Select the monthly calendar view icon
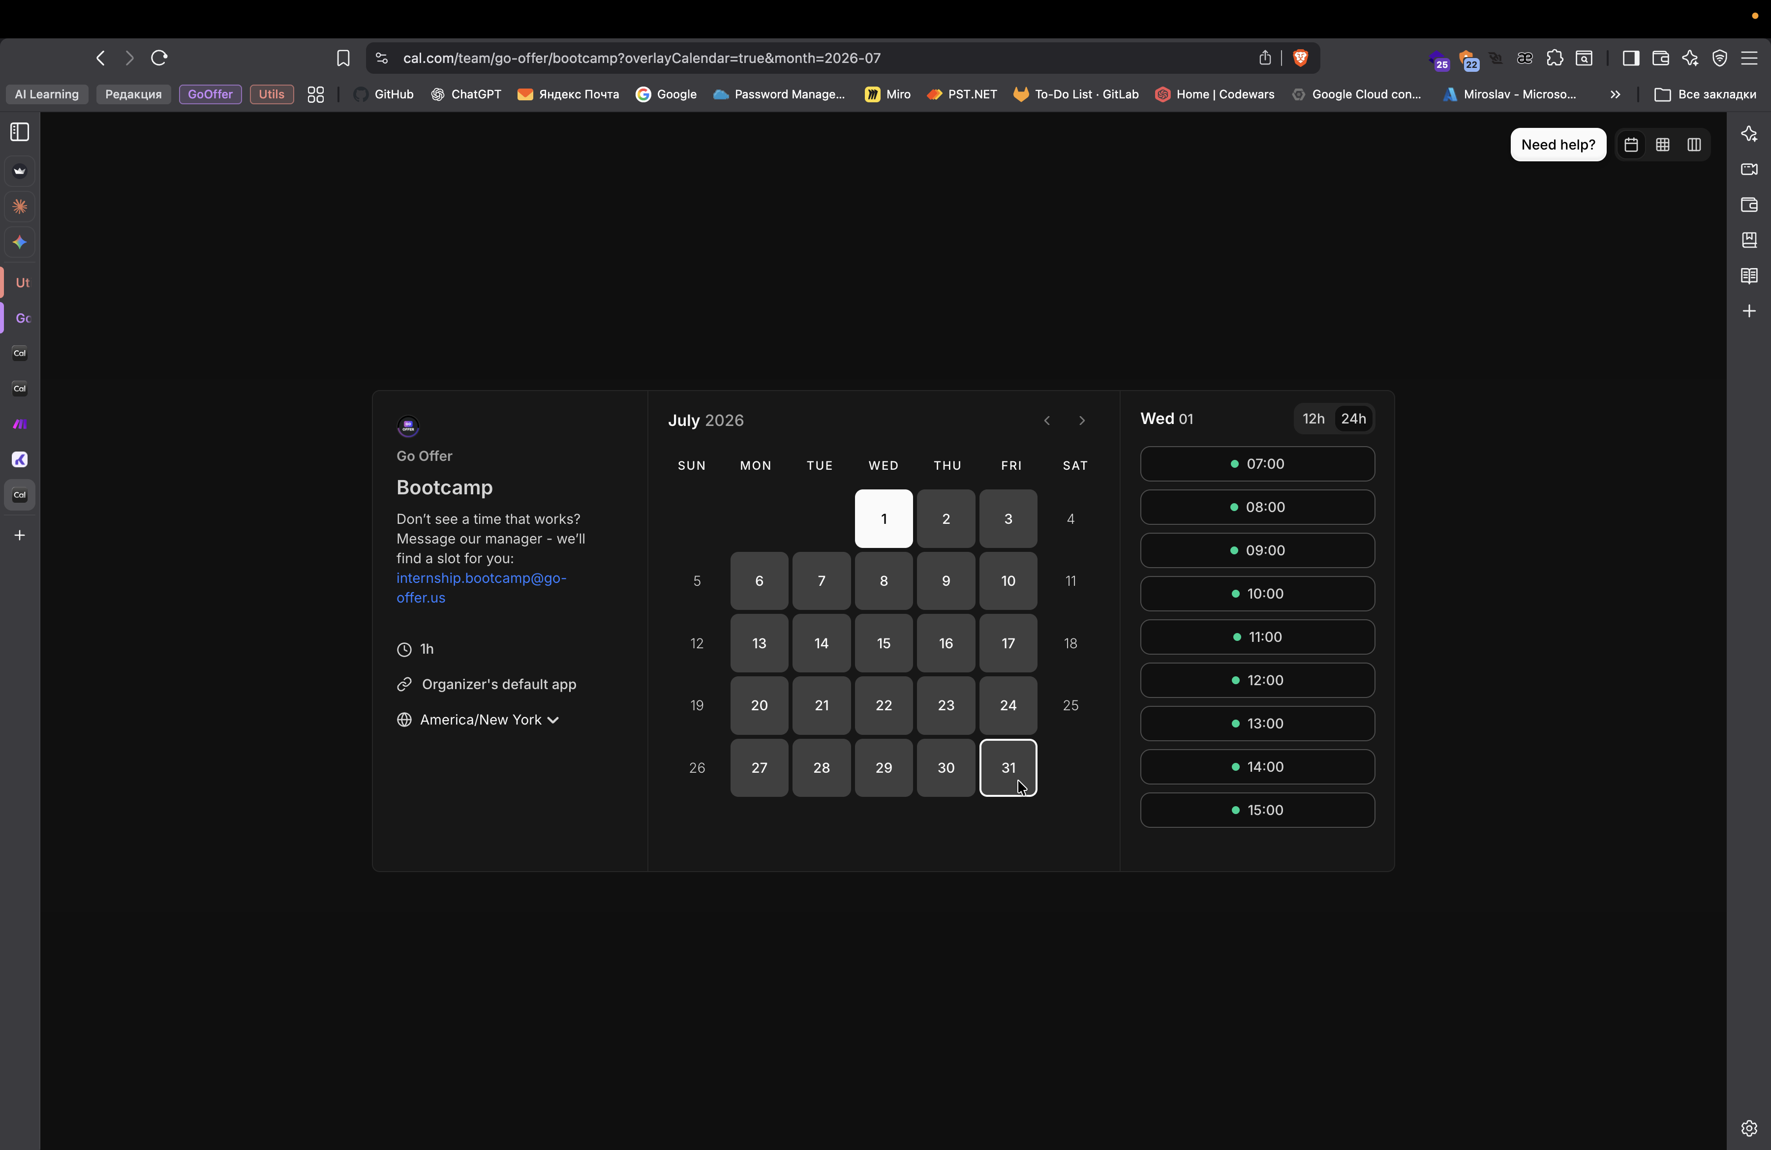The image size is (1771, 1150). click(1630, 144)
